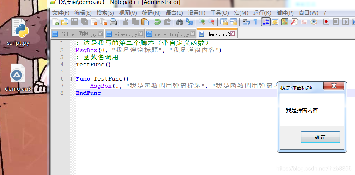The width and height of the screenshot is (355, 175).
Task: Toggle the Indent Guide icon
Action: (x=266, y=22)
